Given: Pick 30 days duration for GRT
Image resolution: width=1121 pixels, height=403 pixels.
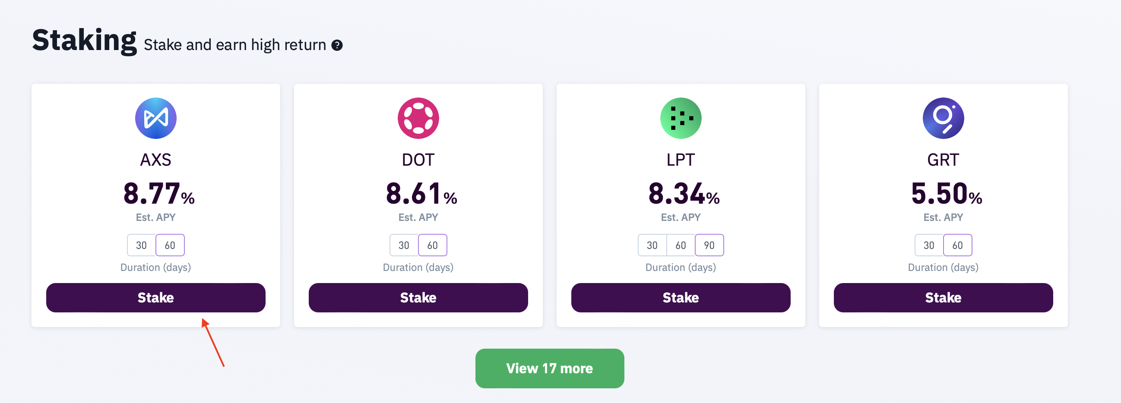Looking at the screenshot, I should pos(929,245).
